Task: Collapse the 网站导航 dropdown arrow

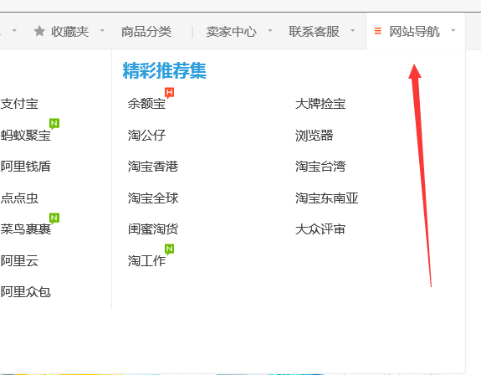Action: 453,30
